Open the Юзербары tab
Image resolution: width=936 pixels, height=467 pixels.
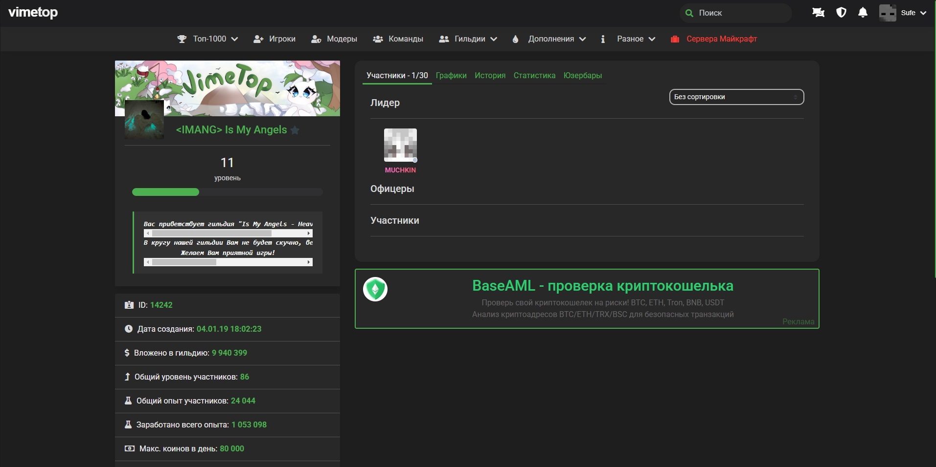click(582, 76)
